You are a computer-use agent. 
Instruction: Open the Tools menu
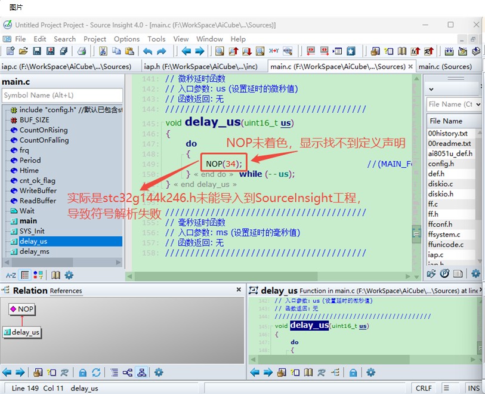click(156, 39)
